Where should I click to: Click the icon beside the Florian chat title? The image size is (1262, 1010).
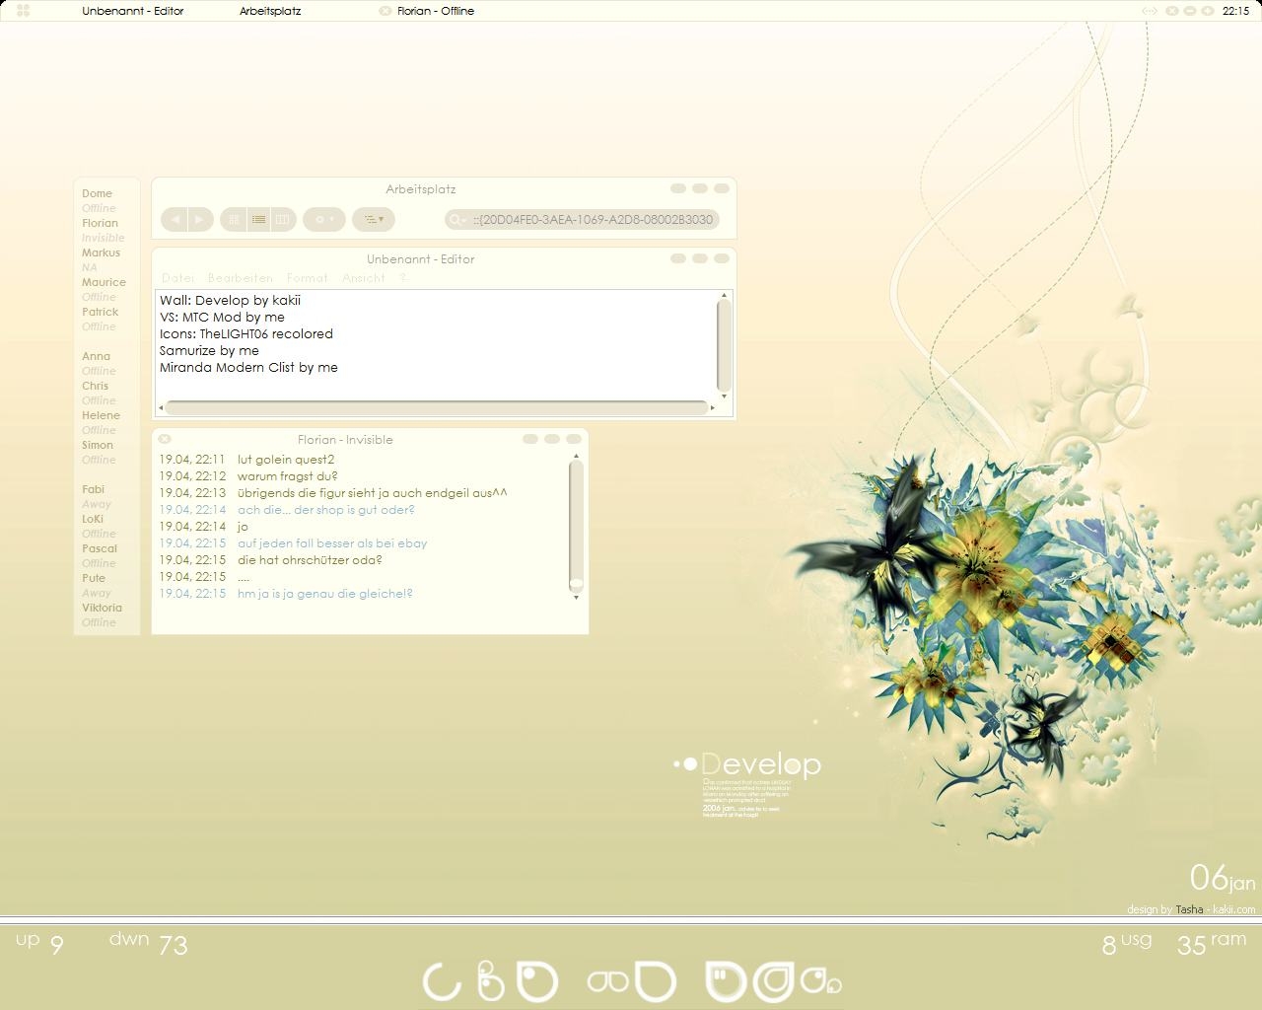tap(165, 439)
